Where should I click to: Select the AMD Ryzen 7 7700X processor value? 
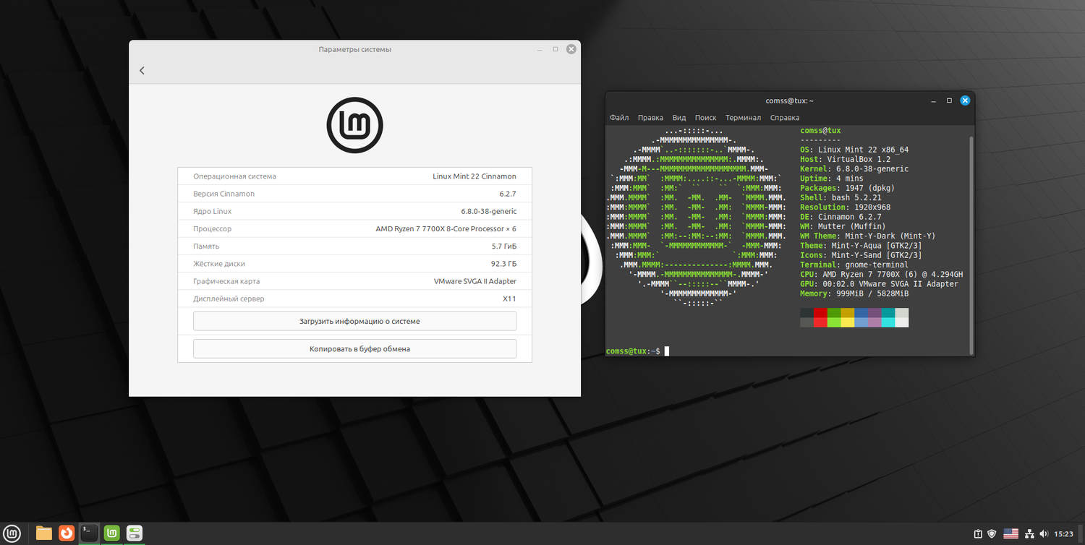click(446, 228)
